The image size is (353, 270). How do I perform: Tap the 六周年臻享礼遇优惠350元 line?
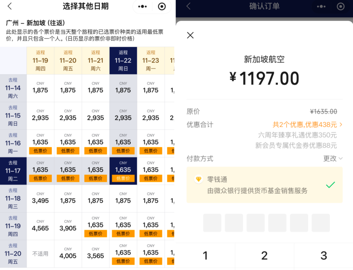pos(297,135)
